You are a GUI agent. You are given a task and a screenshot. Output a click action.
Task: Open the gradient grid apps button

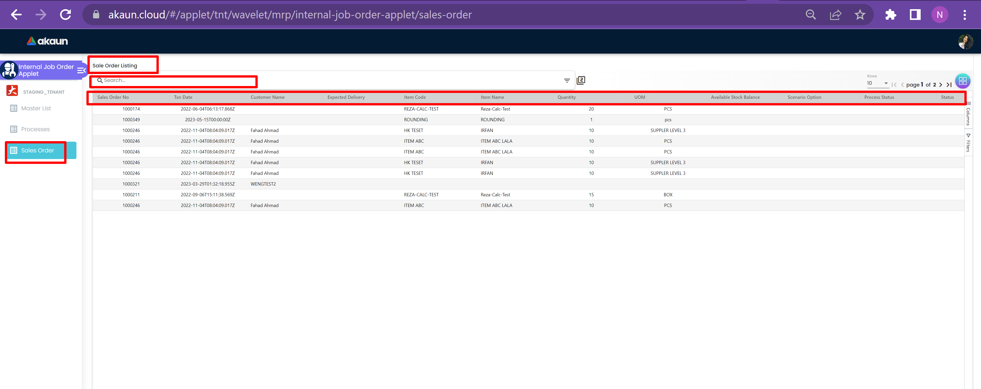(x=962, y=81)
